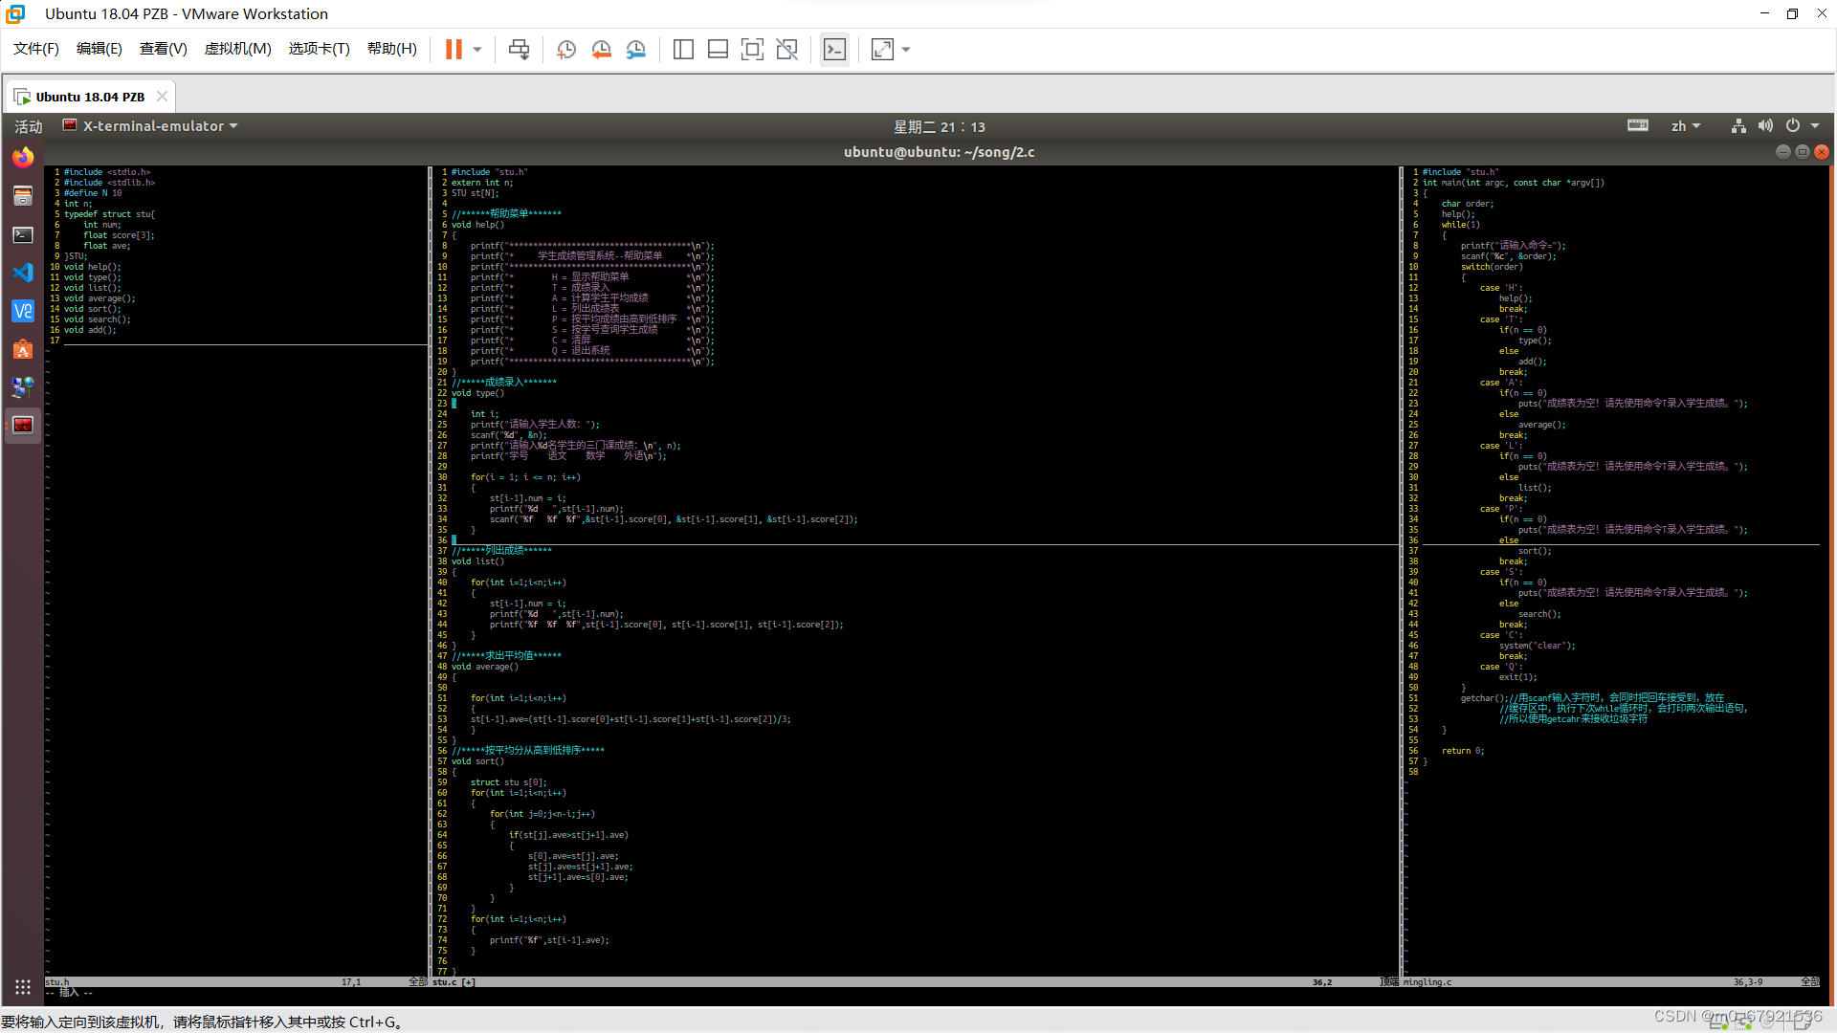
Task: Click the 活动 Activities button
Action: click(29, 126)
